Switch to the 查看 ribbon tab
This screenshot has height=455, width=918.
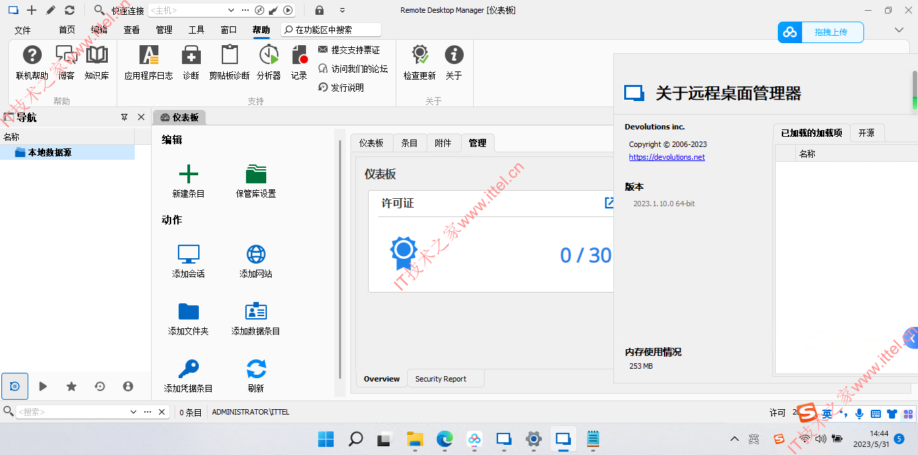tap(131, 30)
